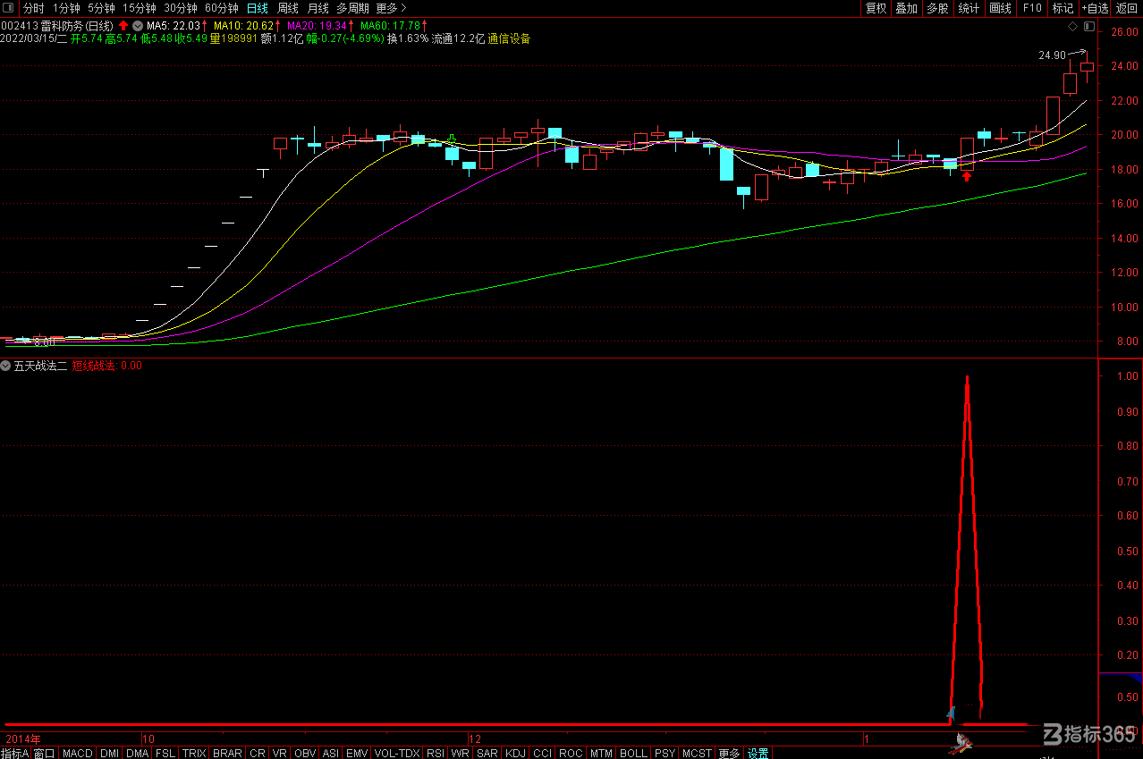Switch sub-chart to KDJ indicator
Viewport: 1143px width, 759px height.
(515, 754)
